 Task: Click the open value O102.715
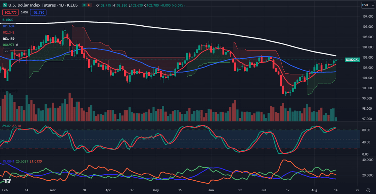[x=104, y=5]
